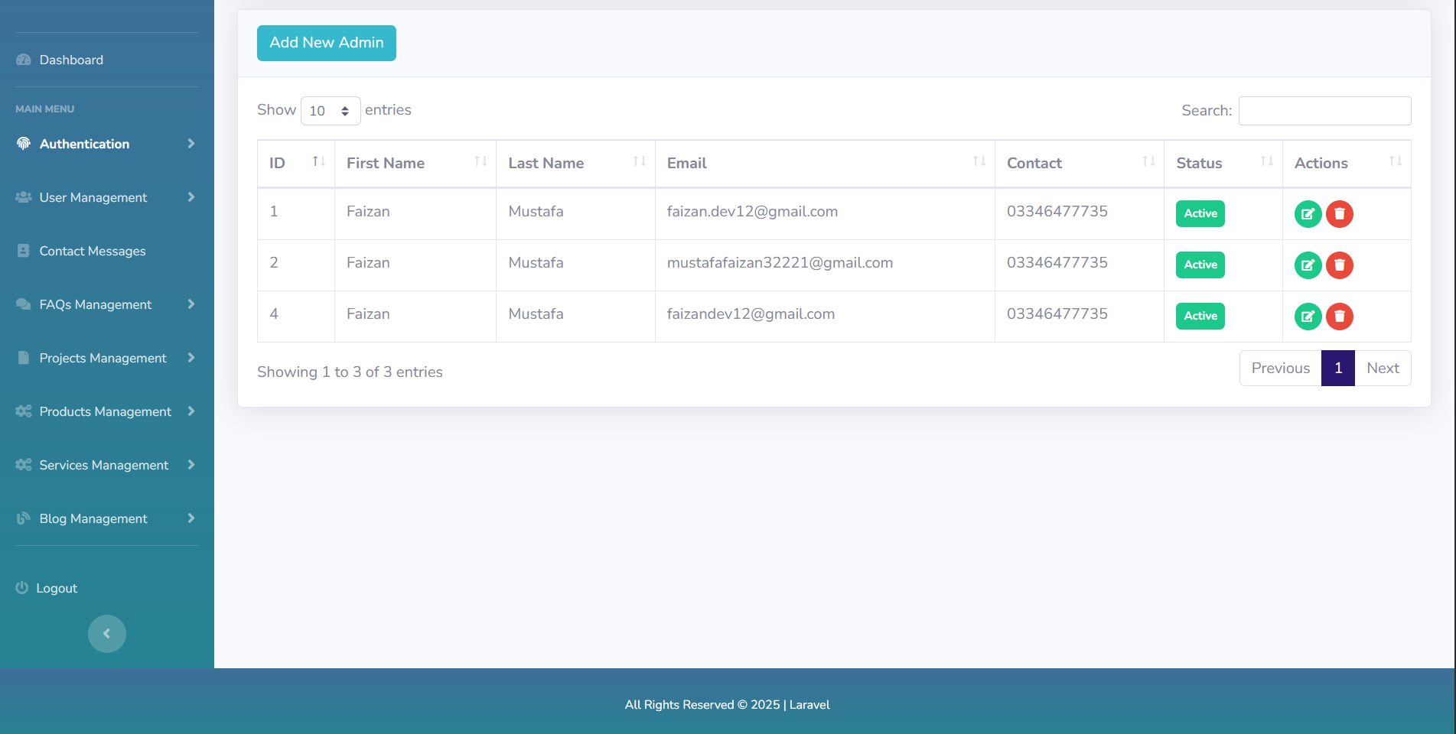Click the User Management users icon
This screenshot has height=734, width=1456.
pos(24,197)
